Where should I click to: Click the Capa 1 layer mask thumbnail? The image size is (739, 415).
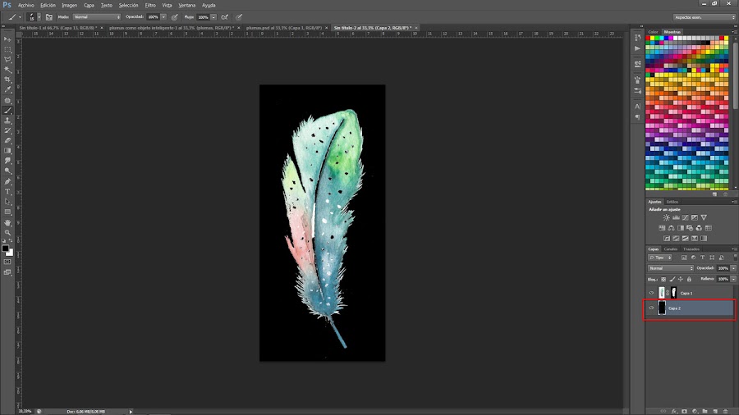(674, 293)
